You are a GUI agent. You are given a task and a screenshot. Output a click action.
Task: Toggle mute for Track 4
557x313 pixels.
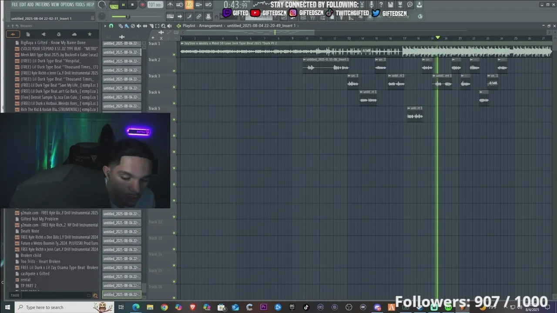(x=174, y=103)
